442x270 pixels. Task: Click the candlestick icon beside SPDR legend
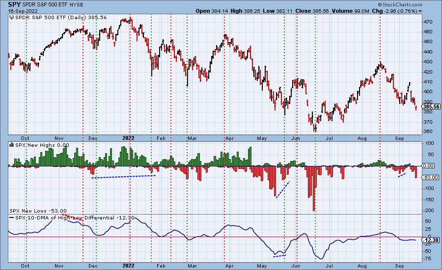(x=12, y=18)
